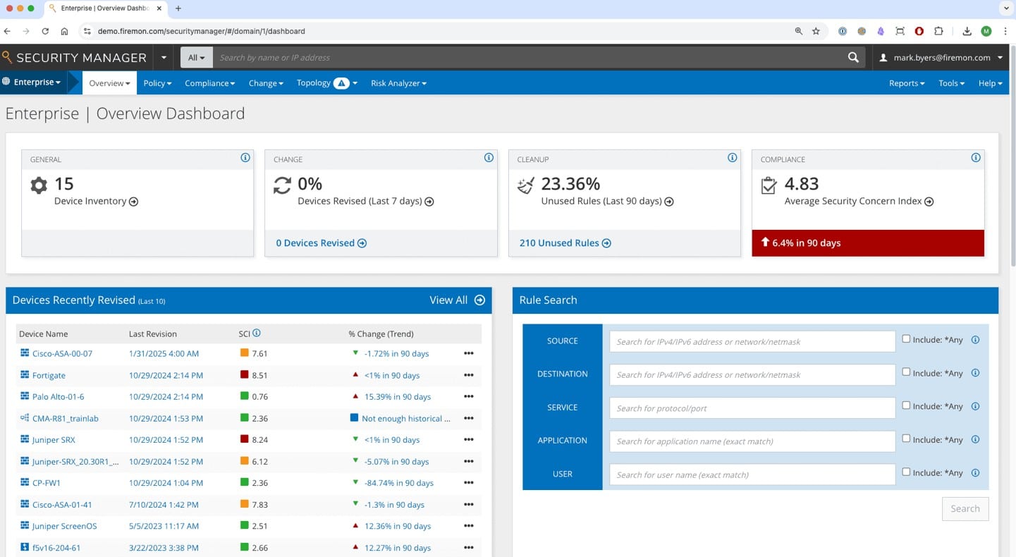Open the Device Inventory arrow icon

click(133, 201)
